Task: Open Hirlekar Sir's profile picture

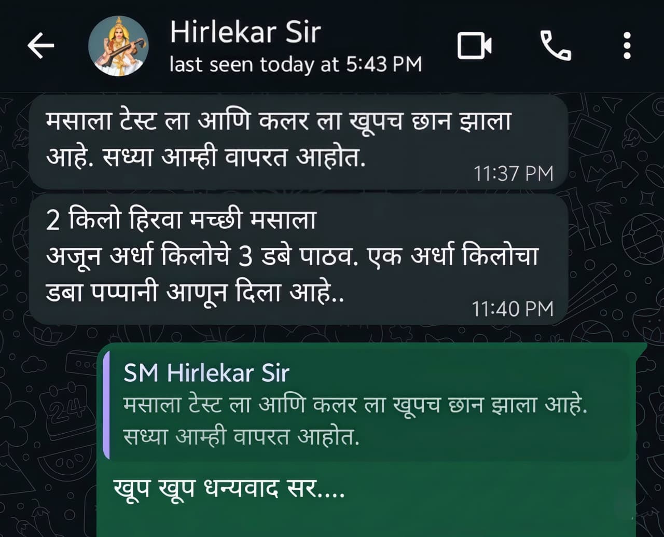Action: tap(118, 46)
